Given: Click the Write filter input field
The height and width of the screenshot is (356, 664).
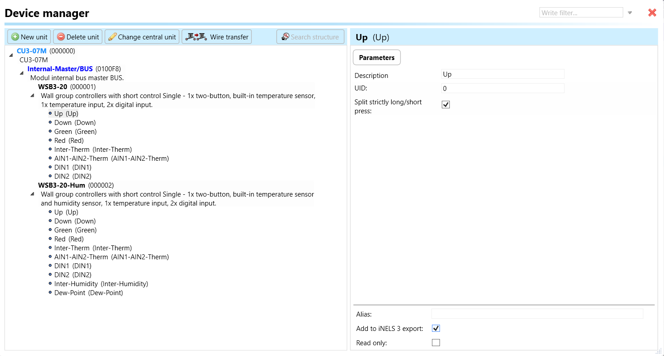Looking at the screenshot, I should (581, 13).
